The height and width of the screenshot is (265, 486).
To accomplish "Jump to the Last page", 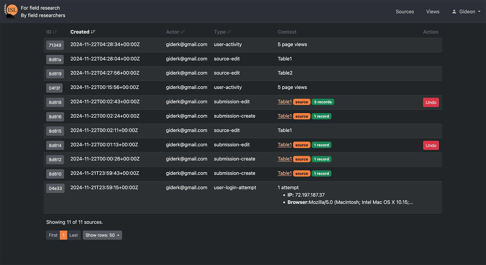I will coord(74,235).
